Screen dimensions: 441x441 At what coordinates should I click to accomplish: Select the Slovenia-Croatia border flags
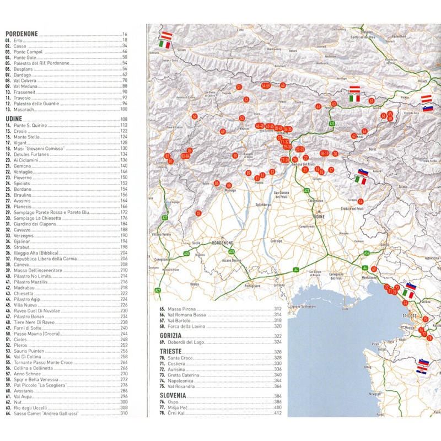(423, 366)
